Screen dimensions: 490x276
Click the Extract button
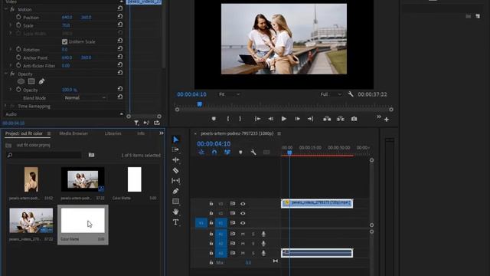[x=341, y=119]
